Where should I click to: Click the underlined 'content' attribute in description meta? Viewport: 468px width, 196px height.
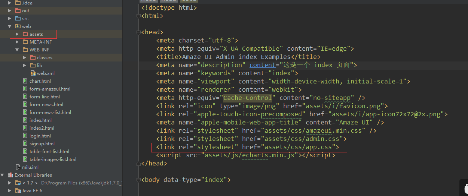pyautogui.click(x=263, y=65)
